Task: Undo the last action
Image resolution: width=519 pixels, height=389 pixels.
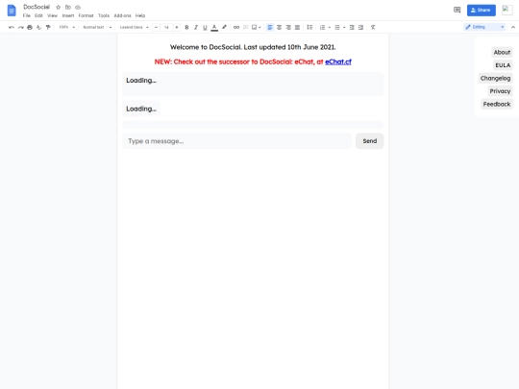Action: pos(12,27)
